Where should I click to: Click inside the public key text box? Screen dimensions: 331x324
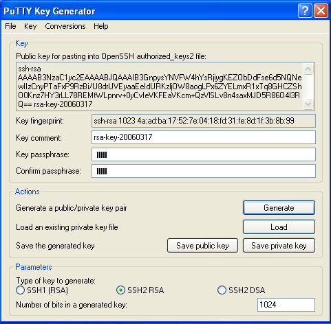160,86
